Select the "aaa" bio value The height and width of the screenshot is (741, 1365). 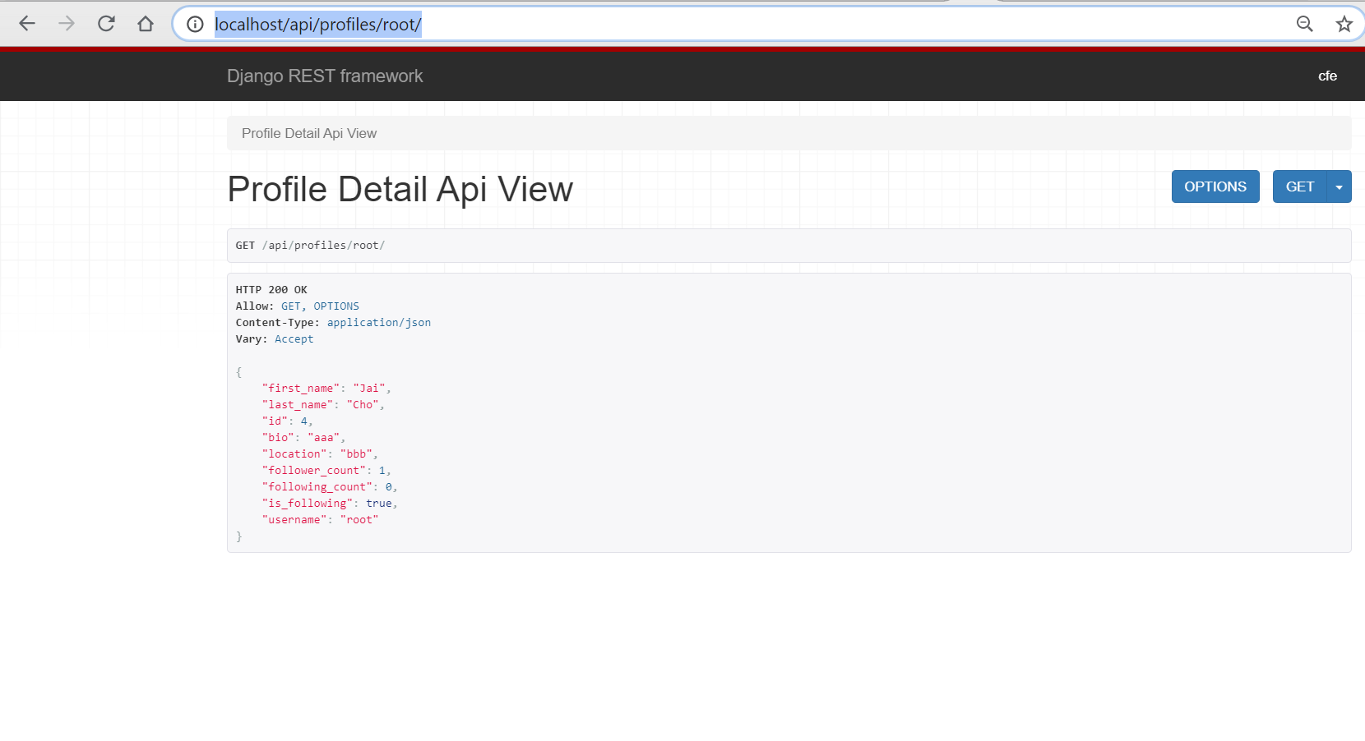[323, 438]
